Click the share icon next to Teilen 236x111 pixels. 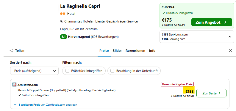[x=11, y=51]
